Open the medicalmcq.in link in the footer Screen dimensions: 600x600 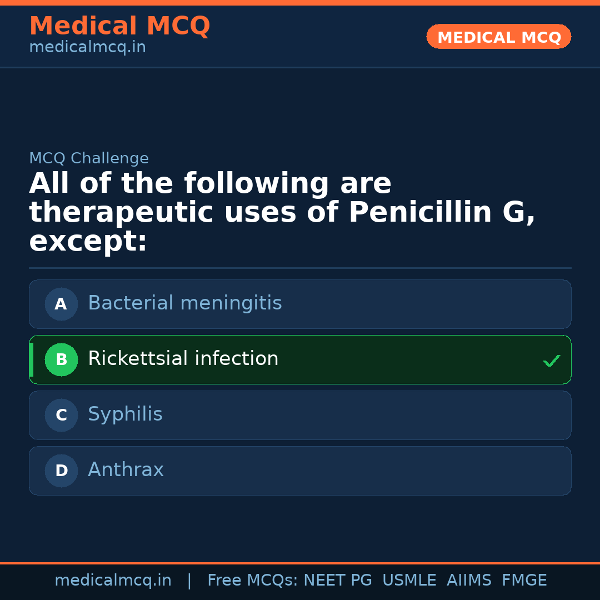113,581
